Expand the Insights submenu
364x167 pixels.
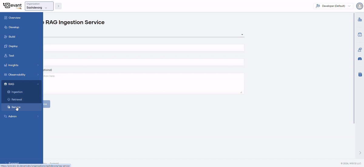tap(38, 65)
